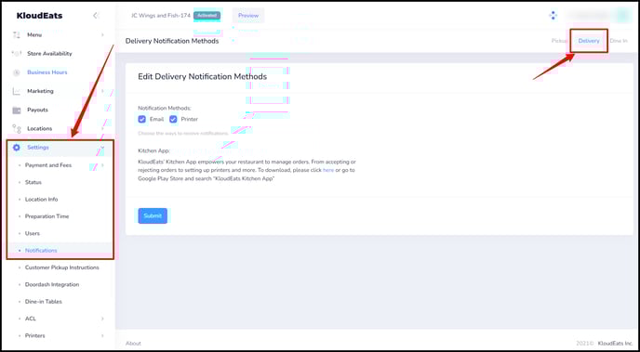Image resolution: width=640 pixels, height=352 pixels.
Task: Open the Status settings page
Action: point(33,183)
